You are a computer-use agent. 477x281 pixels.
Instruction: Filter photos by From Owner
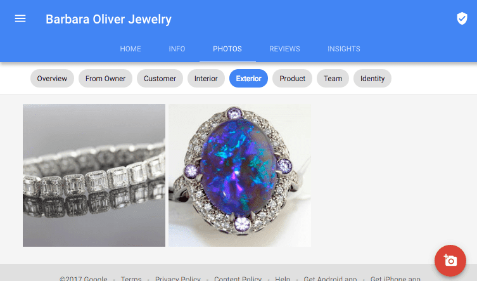(x=105, y=79)
